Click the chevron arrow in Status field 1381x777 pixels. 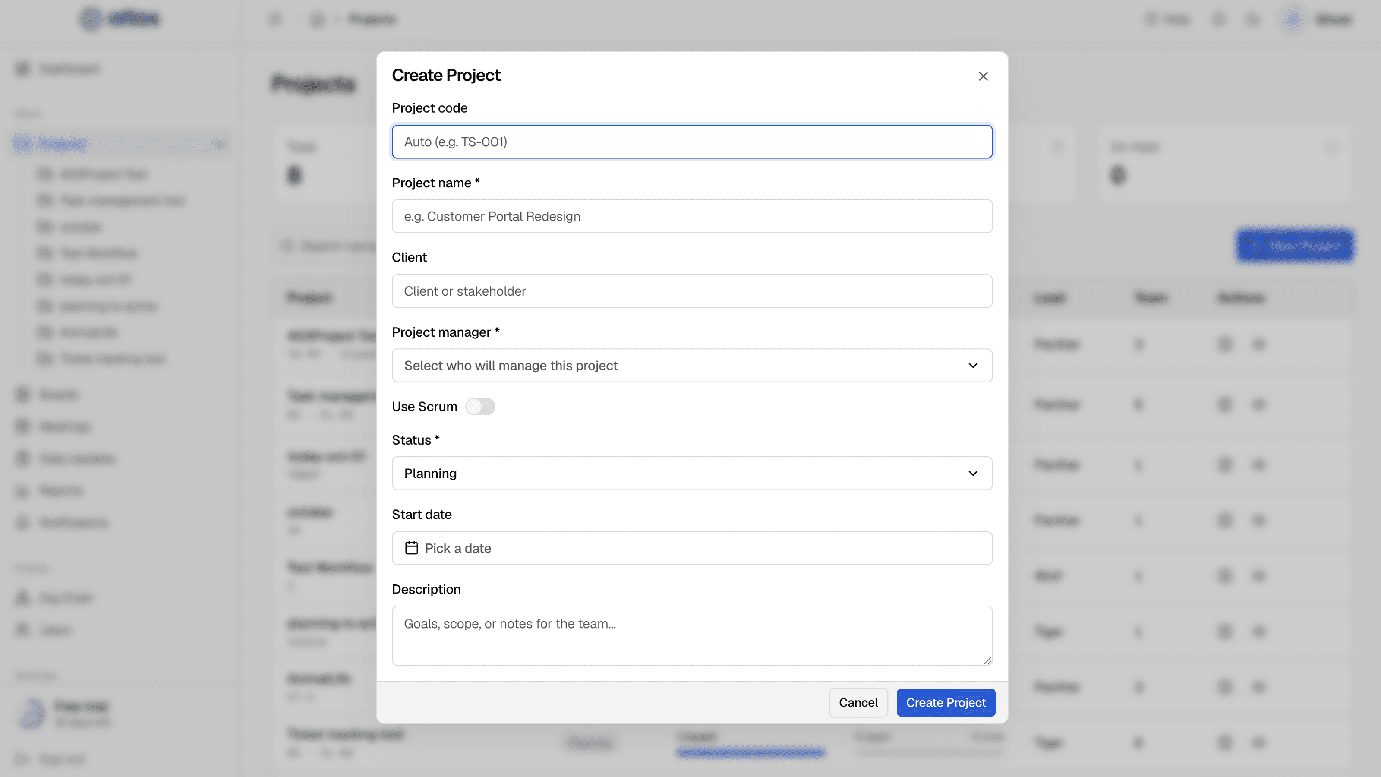(x=972, y=473)
